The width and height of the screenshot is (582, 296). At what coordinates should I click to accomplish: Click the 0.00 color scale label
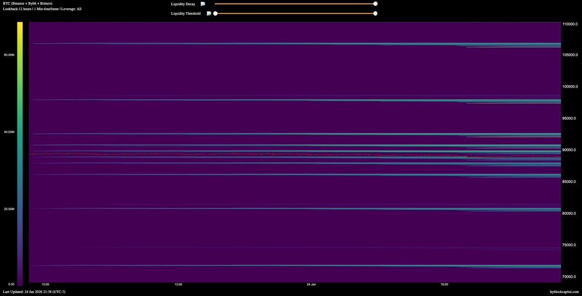point(12,284)
